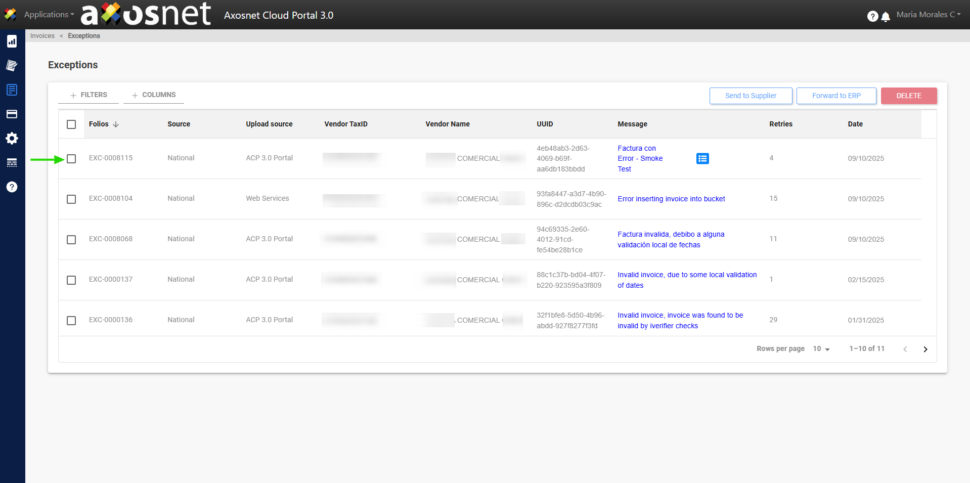The width and height of the screenshot is (970, 483).
Task: Click the blue details icon beside Smoke Test message
Action: pos(702,158)
